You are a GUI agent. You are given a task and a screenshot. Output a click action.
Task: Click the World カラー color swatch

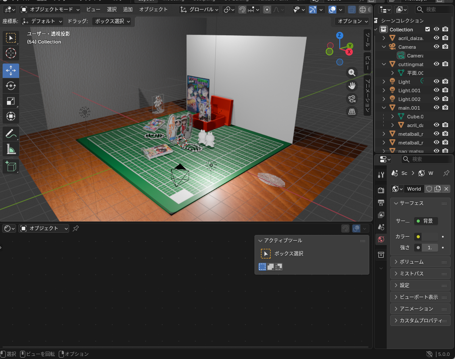pos(430,236)
